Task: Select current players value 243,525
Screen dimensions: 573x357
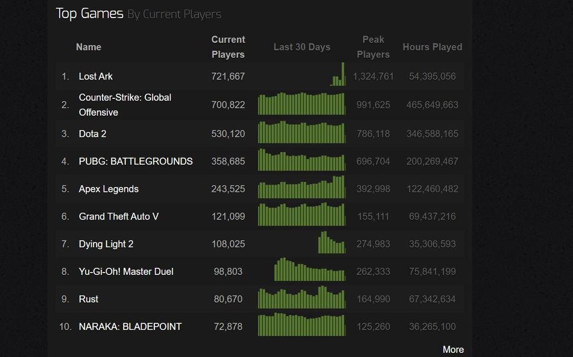Action: 228,189
